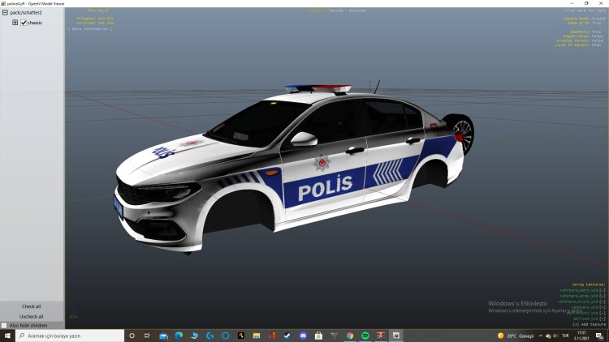This screenshot has width=609, height=342.
Task: Toggle the Display points option
Action: click(580, 41)
